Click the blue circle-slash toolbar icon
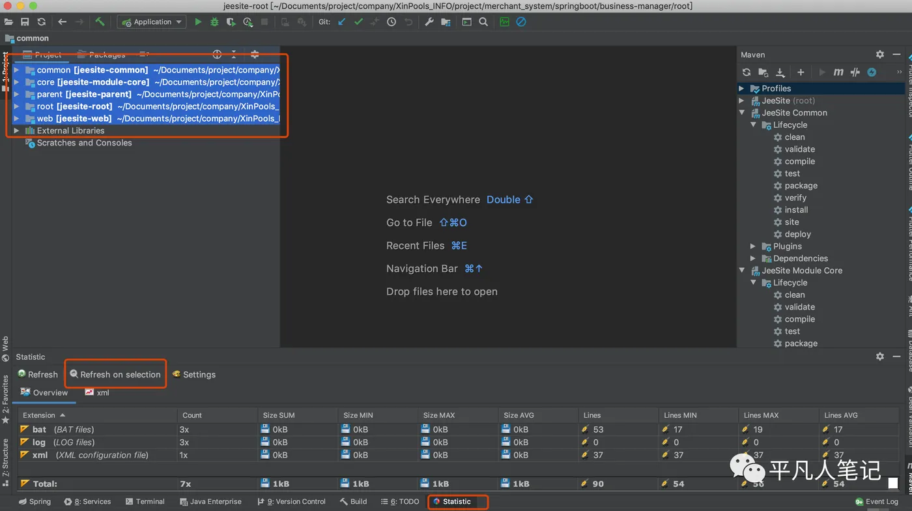The image size is (912, 511). [521, 22]
